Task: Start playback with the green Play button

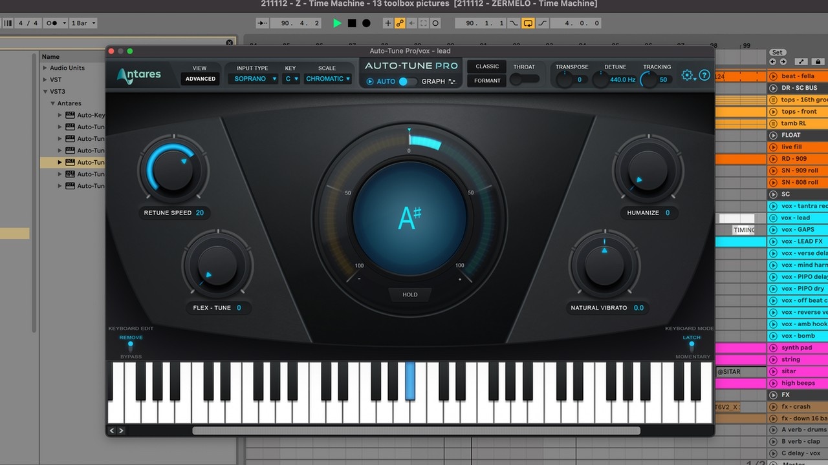Action: pyautogui.click(x=337, y=23)
